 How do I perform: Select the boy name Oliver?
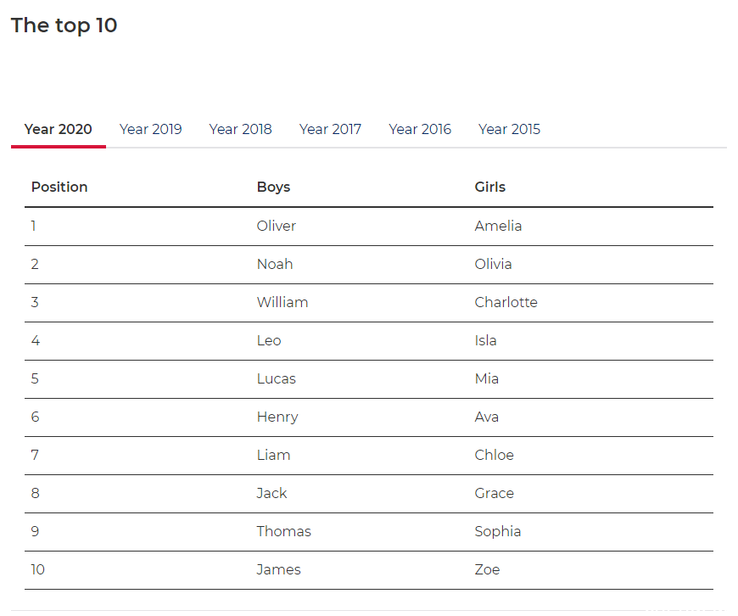tap(277, 226)
